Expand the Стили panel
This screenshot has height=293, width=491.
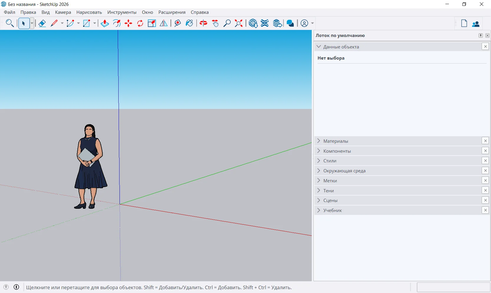tap(319, 161)
